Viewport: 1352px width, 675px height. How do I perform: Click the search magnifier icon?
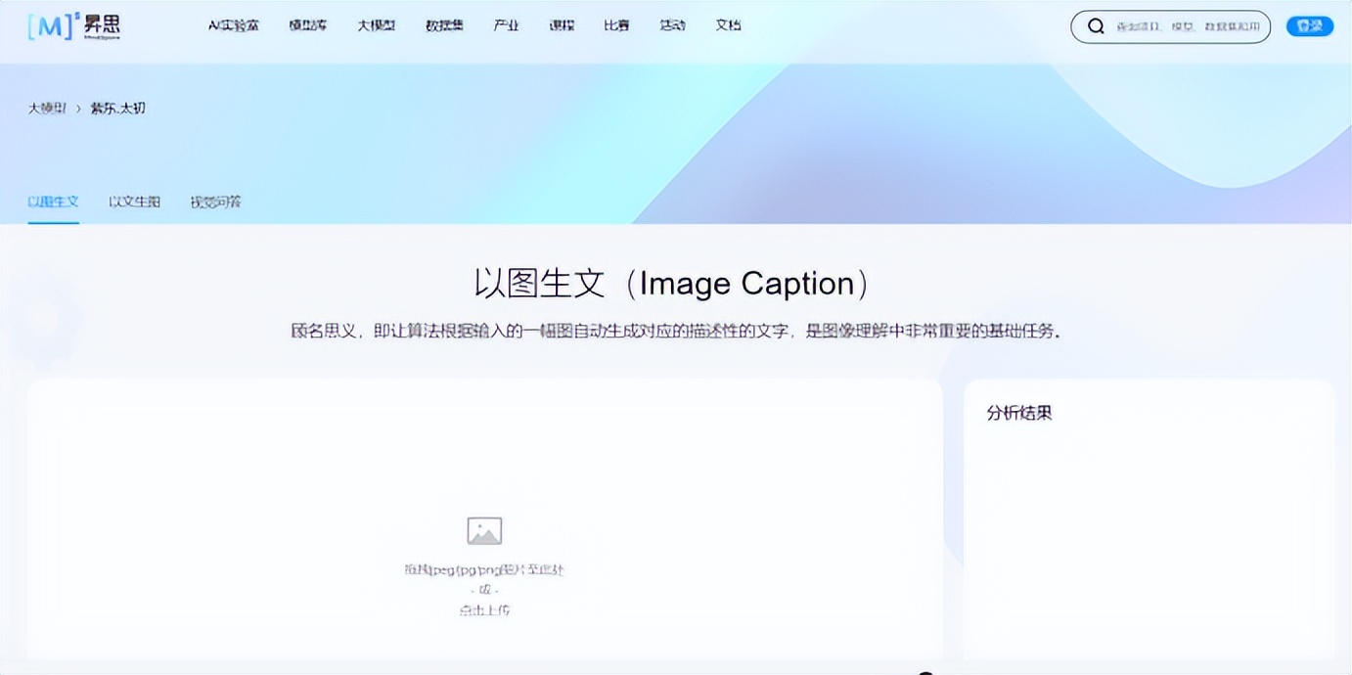coord(1096,25)
